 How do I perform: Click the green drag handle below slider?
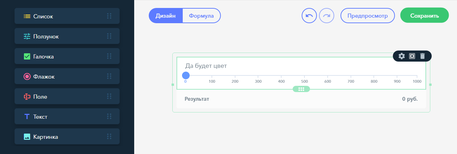[x=301, y=89]
